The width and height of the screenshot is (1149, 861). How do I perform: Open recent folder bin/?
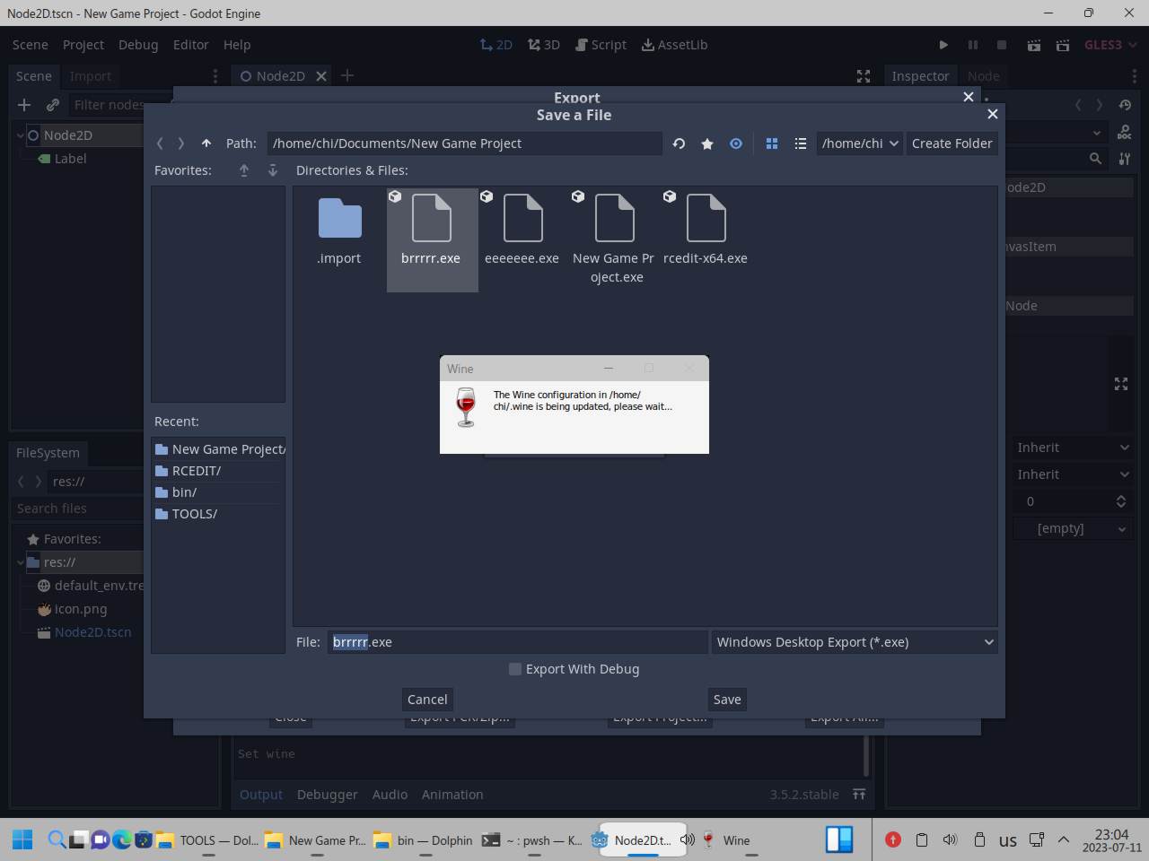pos(219,492)
